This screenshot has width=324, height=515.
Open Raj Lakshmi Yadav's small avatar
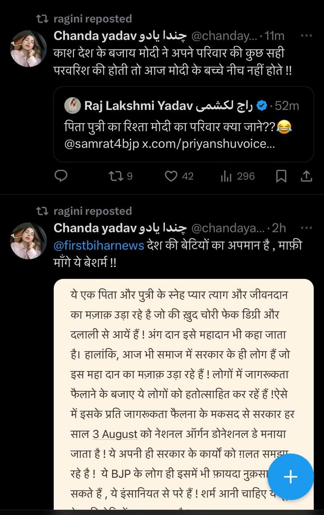click(72, 106)
